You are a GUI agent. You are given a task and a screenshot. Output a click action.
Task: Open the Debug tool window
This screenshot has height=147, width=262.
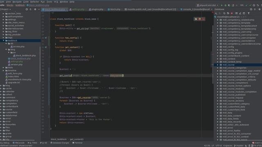pos(5,143)
